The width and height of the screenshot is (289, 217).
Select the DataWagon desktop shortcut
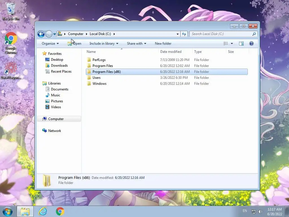tap(11, 70)
